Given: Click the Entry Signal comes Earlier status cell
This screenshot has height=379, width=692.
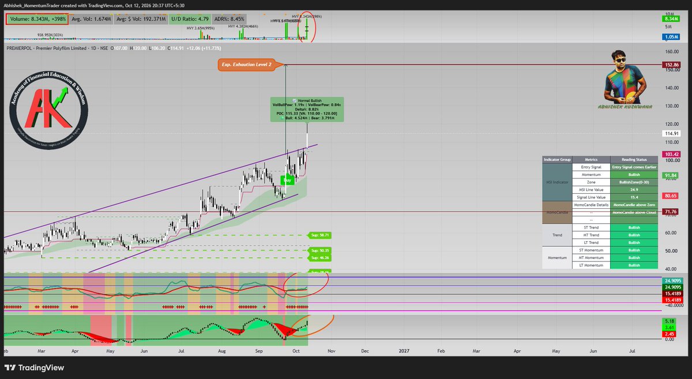Looking at the screenshot, I should (634, 167).
